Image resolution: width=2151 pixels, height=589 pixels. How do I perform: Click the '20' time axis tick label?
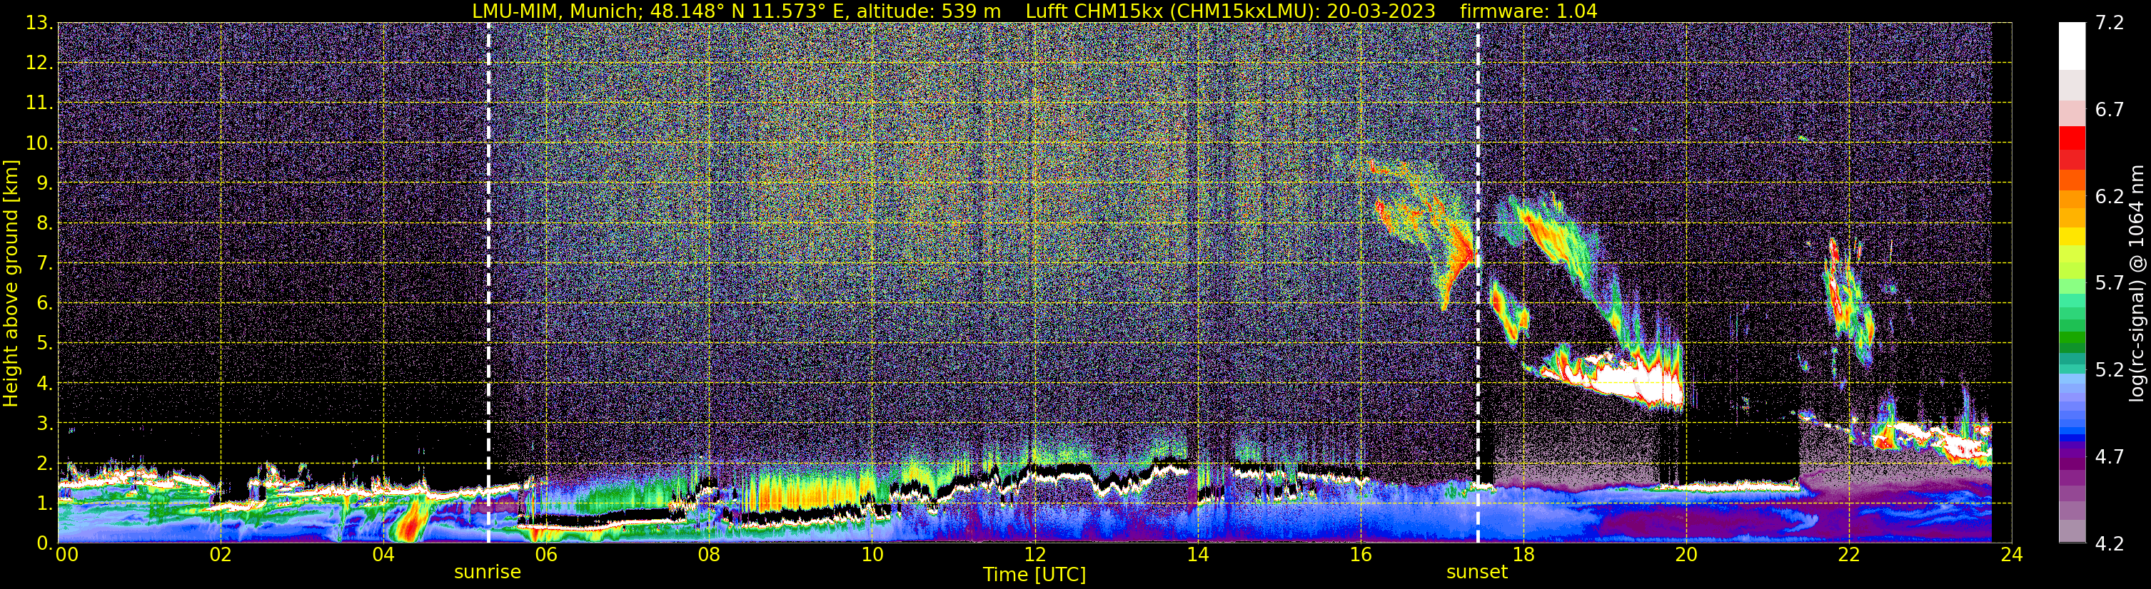[1686, 555]
